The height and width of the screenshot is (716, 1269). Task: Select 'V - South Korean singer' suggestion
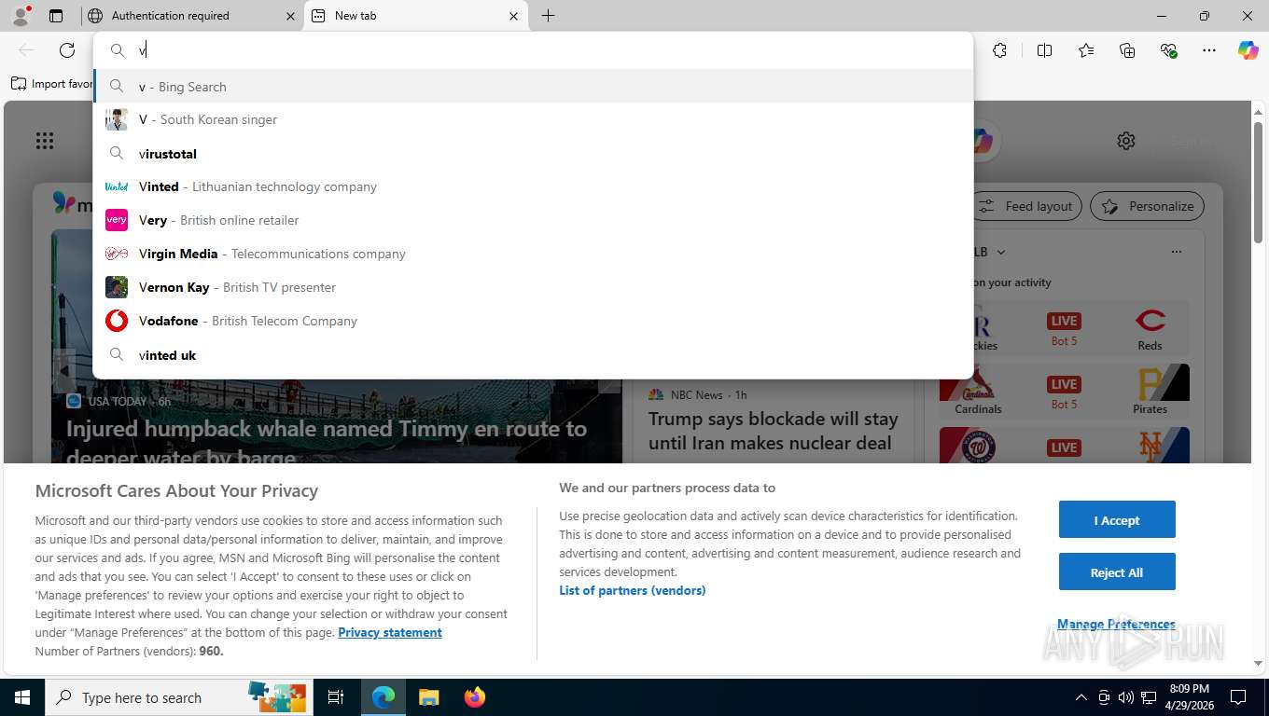pyautogui.click(x=533, y=119)
